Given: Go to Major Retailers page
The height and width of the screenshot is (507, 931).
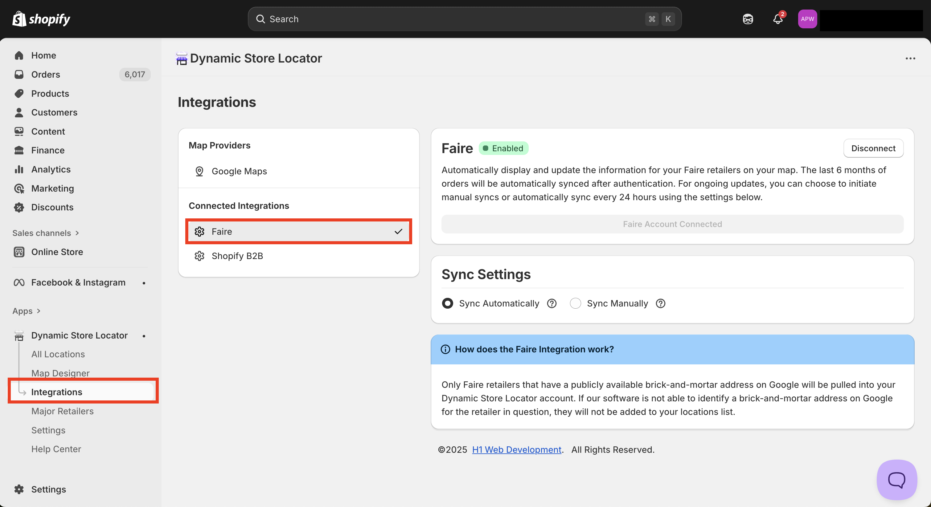Looking at the screenshot, I should tap(62, 411).
